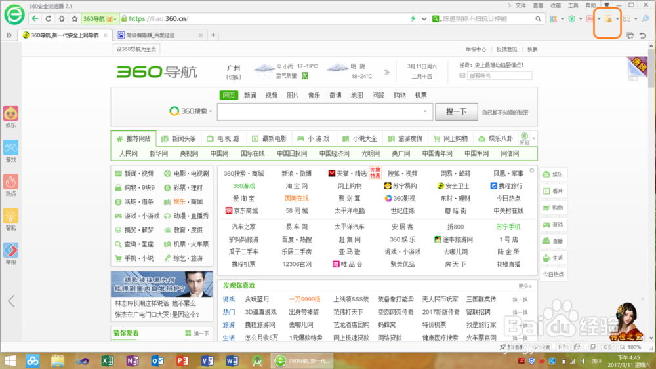Select the 图片 search tab

coord(293,95)
